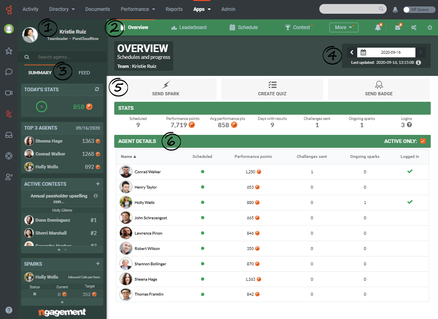
Task: Open nGagement settings gears icon
Action: [x=414, y=27]
